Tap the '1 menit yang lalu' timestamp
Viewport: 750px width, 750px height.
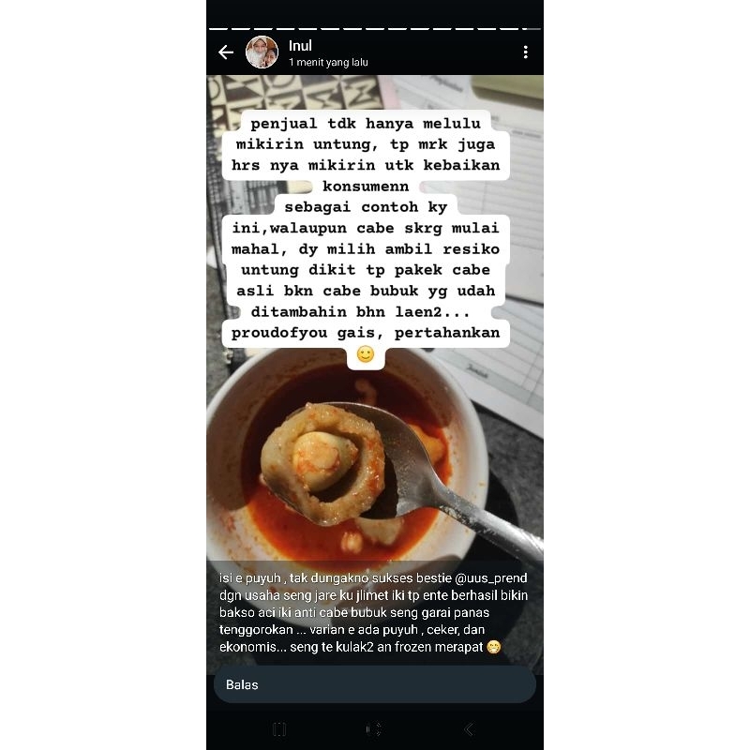point(328,62)
